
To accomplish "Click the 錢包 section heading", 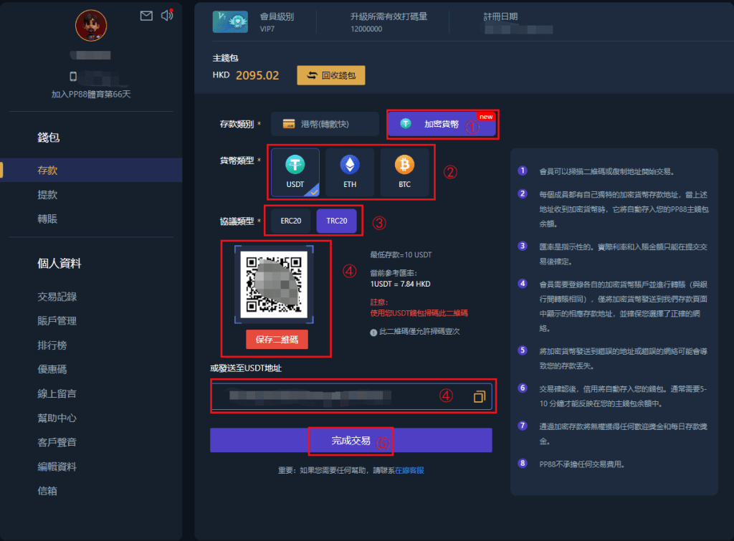I will tap(48, 137).
